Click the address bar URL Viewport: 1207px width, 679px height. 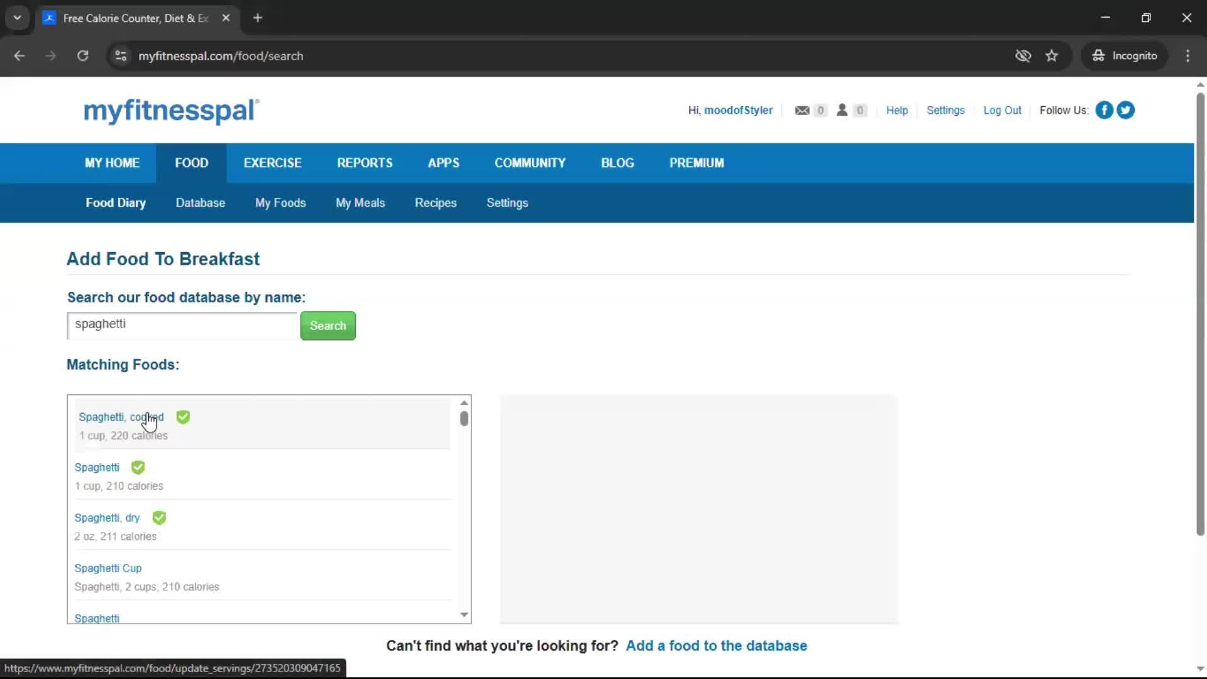pyautogui.click(x=221, y=56)
